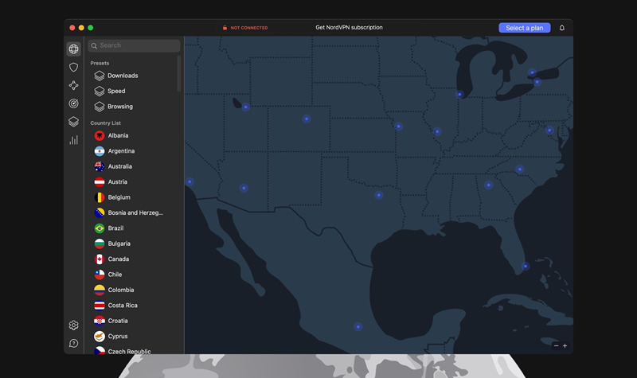This screenshot has width=637, height=378.
Task: Click the Florida server dot on map
Action: [526, 267]
